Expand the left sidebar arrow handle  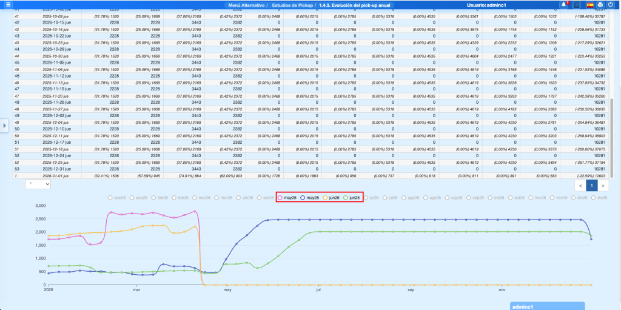[x=4, y=126]
